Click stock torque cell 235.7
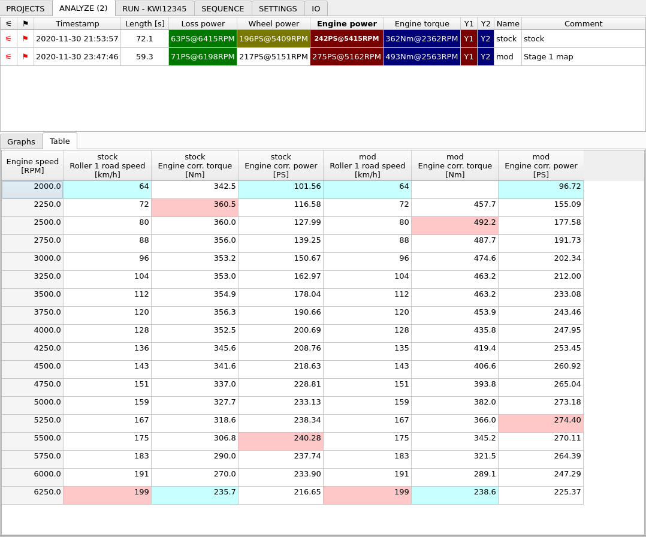 coord(195,496)
